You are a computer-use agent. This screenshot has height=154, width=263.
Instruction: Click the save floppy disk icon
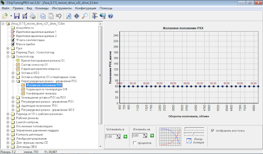point(17,16)
